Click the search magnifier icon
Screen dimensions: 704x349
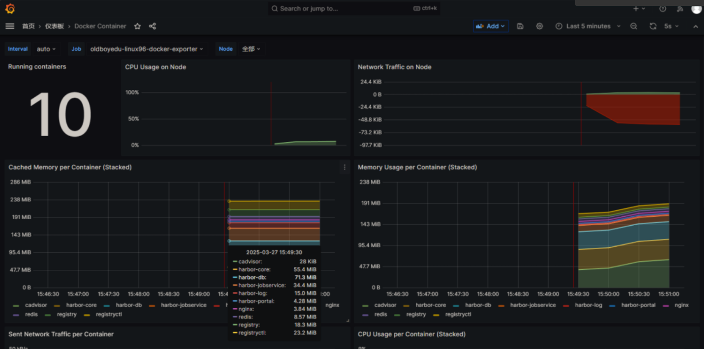click(x=275, y=8)
